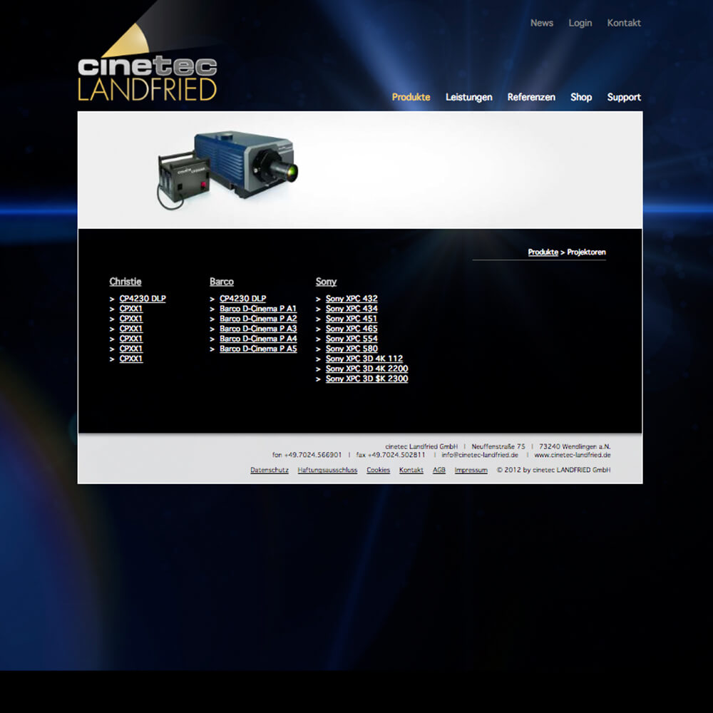Open the Christie brand heading
The width and height of the screenshot is (713, 713).
point(125,282)
